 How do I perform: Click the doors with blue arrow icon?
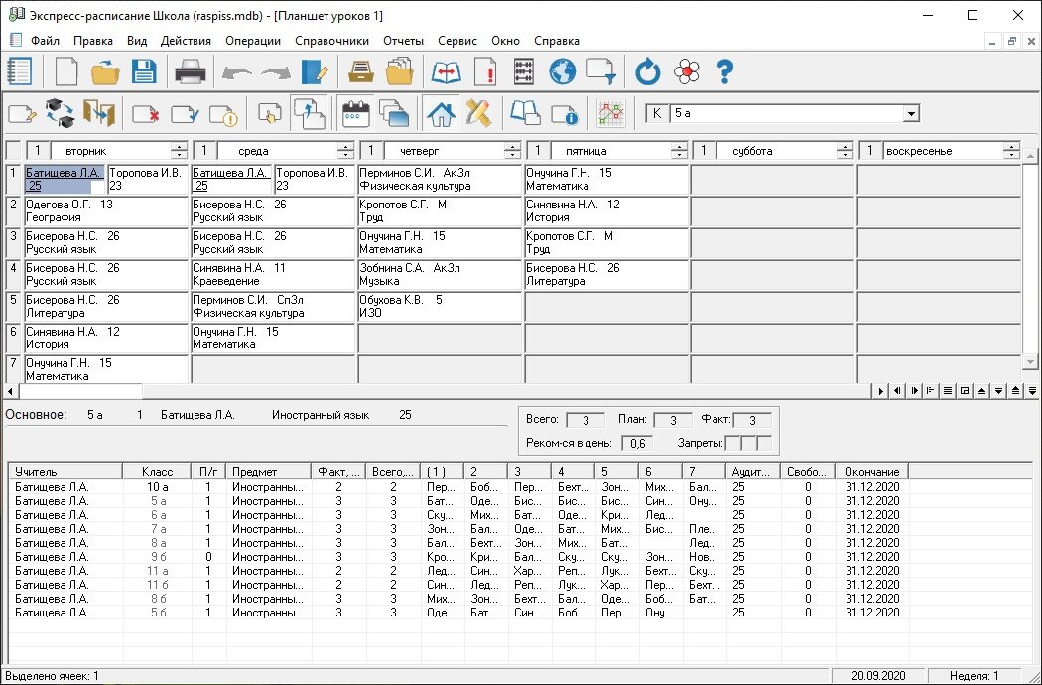pyautogui.click(x=99, y=114)
